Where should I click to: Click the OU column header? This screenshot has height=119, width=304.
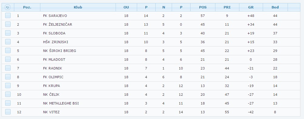click(x=126, y=7)
